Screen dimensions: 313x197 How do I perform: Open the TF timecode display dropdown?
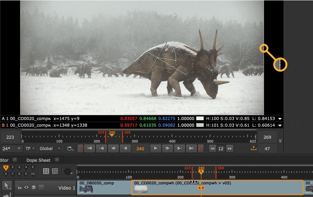30,149
